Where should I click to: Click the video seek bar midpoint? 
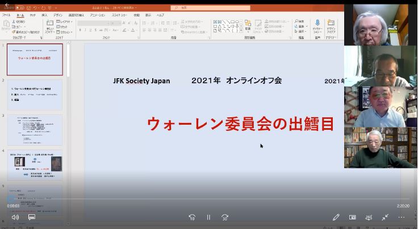pos(208,199)
